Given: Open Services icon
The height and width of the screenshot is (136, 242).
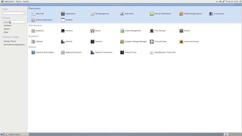Looking at the screenshot, I should click(x=92, y=42).
